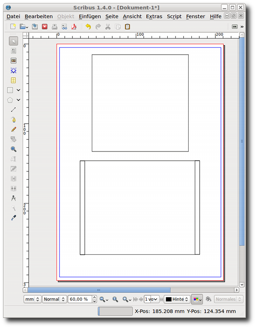This screenshot has width=256, height=328.
Task: Select the Insert Image Frame tool
Action: coord(14,61)
